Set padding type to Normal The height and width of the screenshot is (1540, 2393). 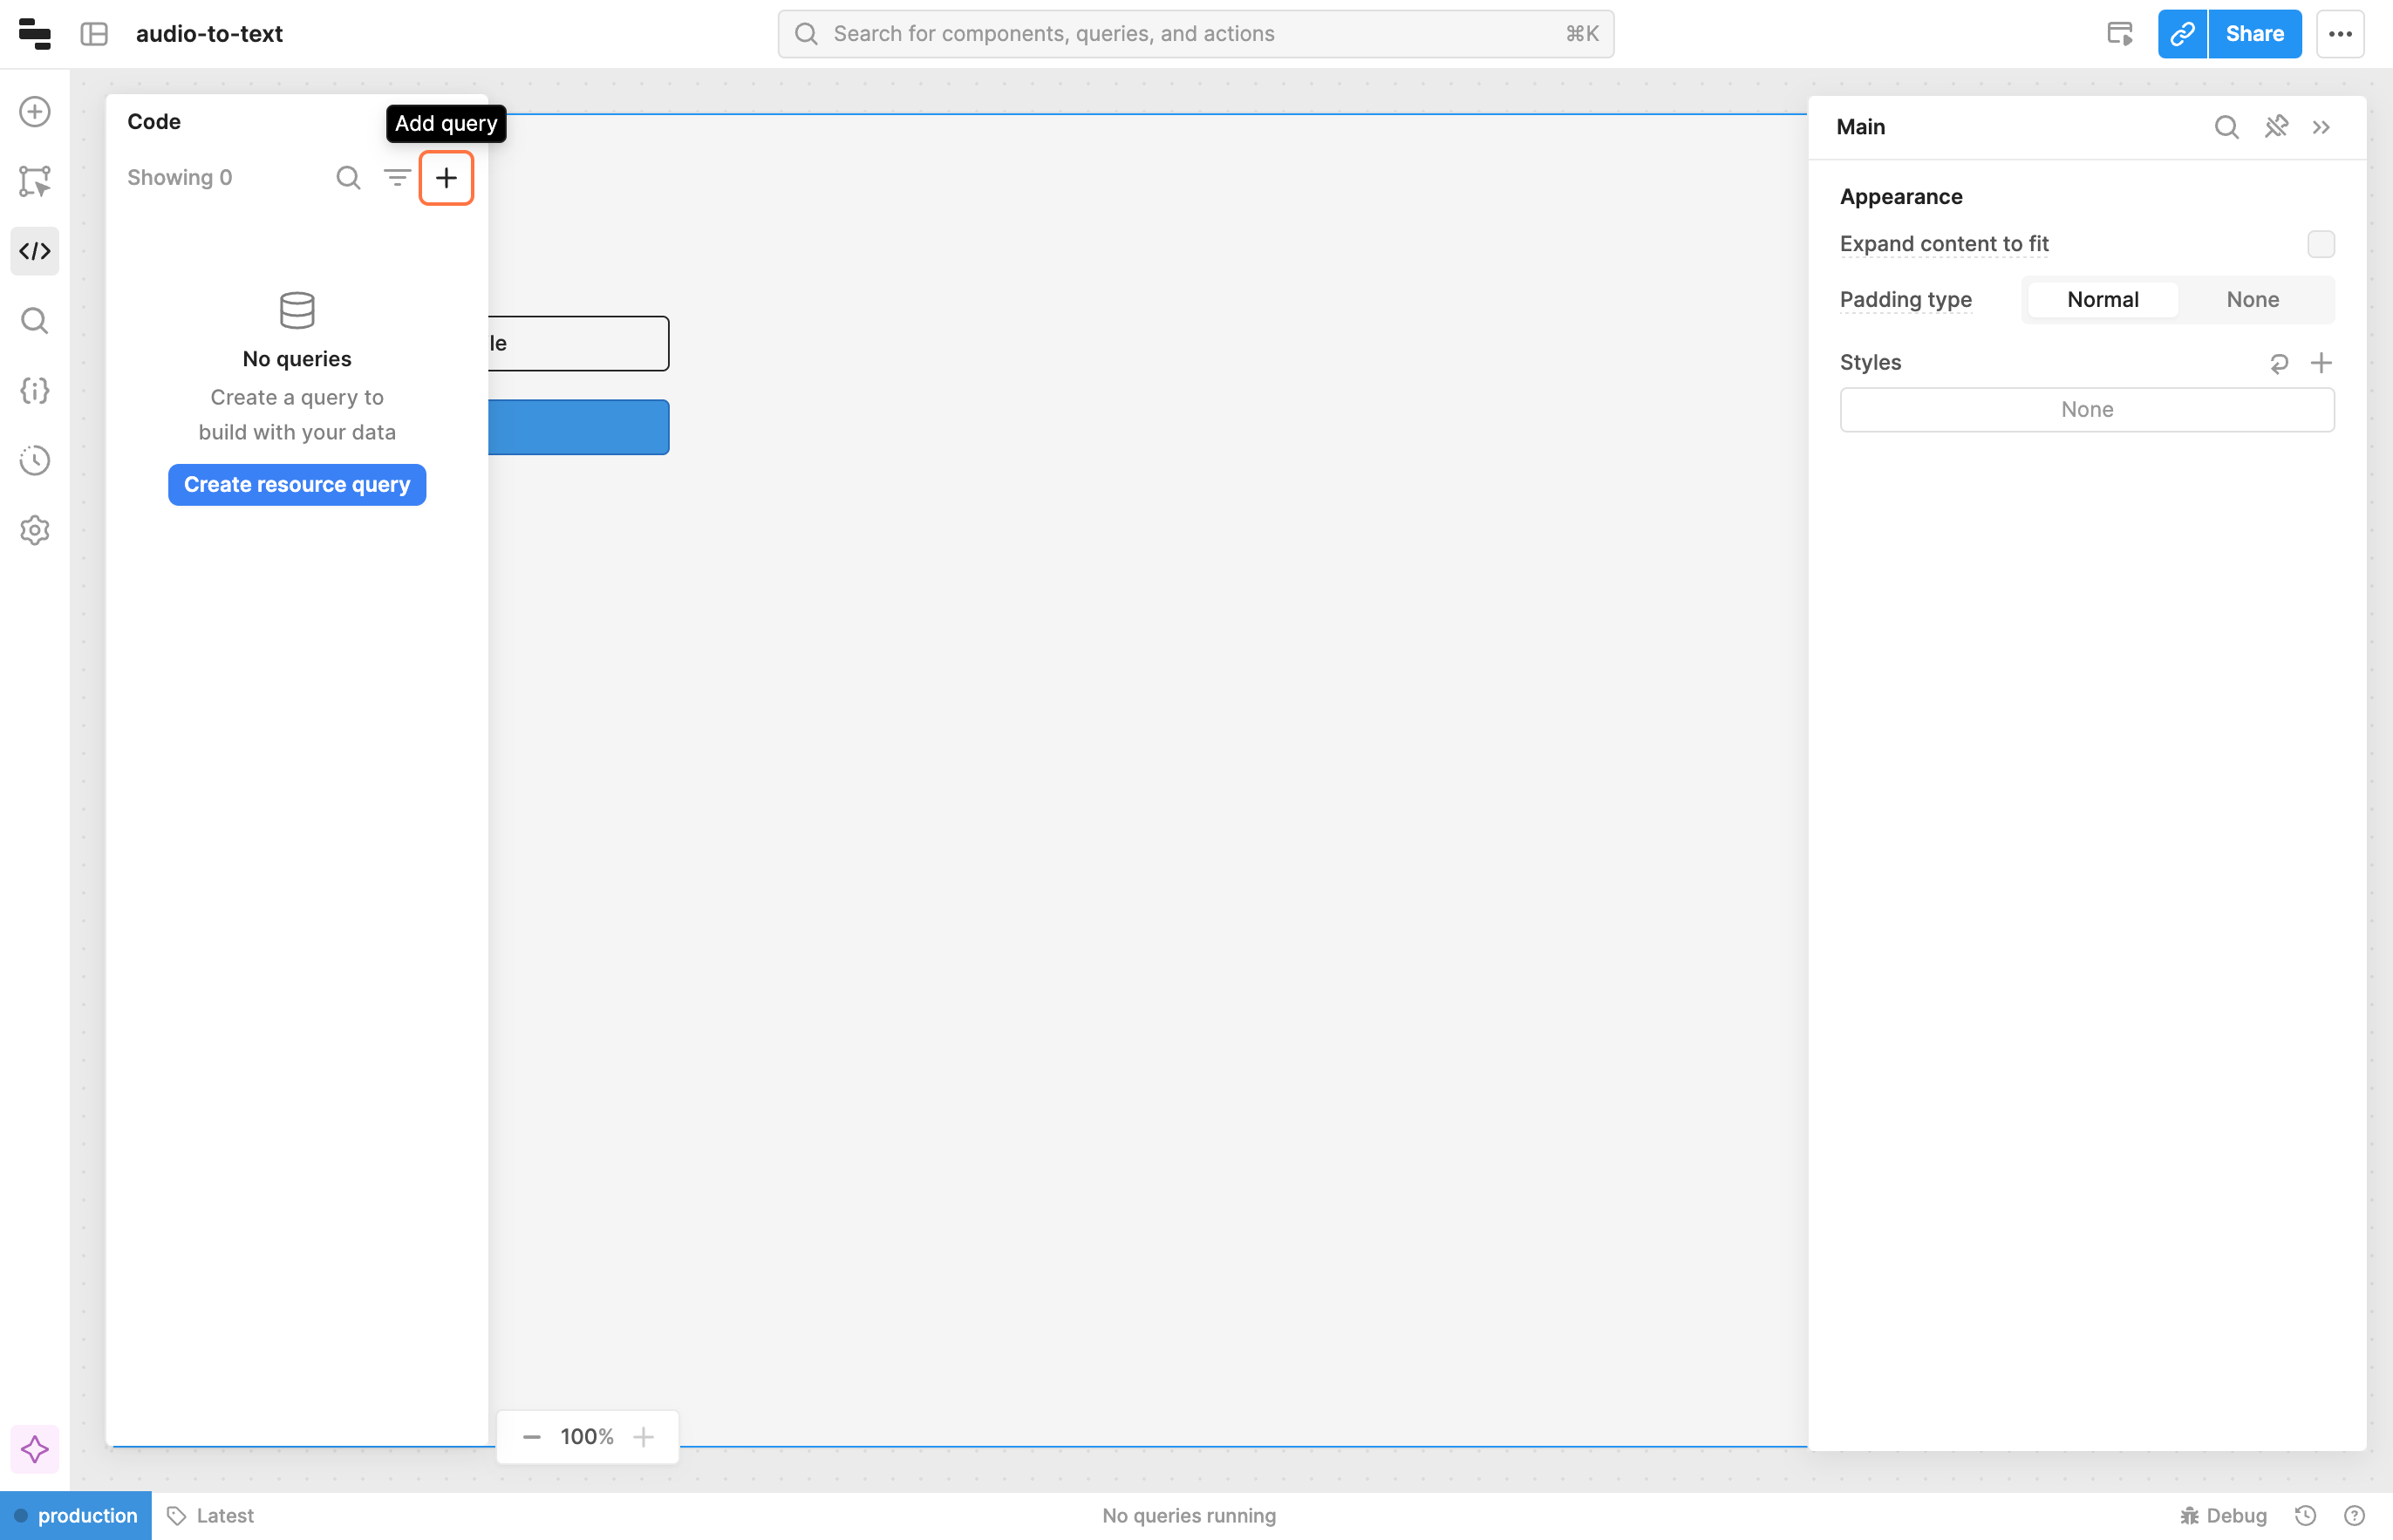tap(2102, 300)
